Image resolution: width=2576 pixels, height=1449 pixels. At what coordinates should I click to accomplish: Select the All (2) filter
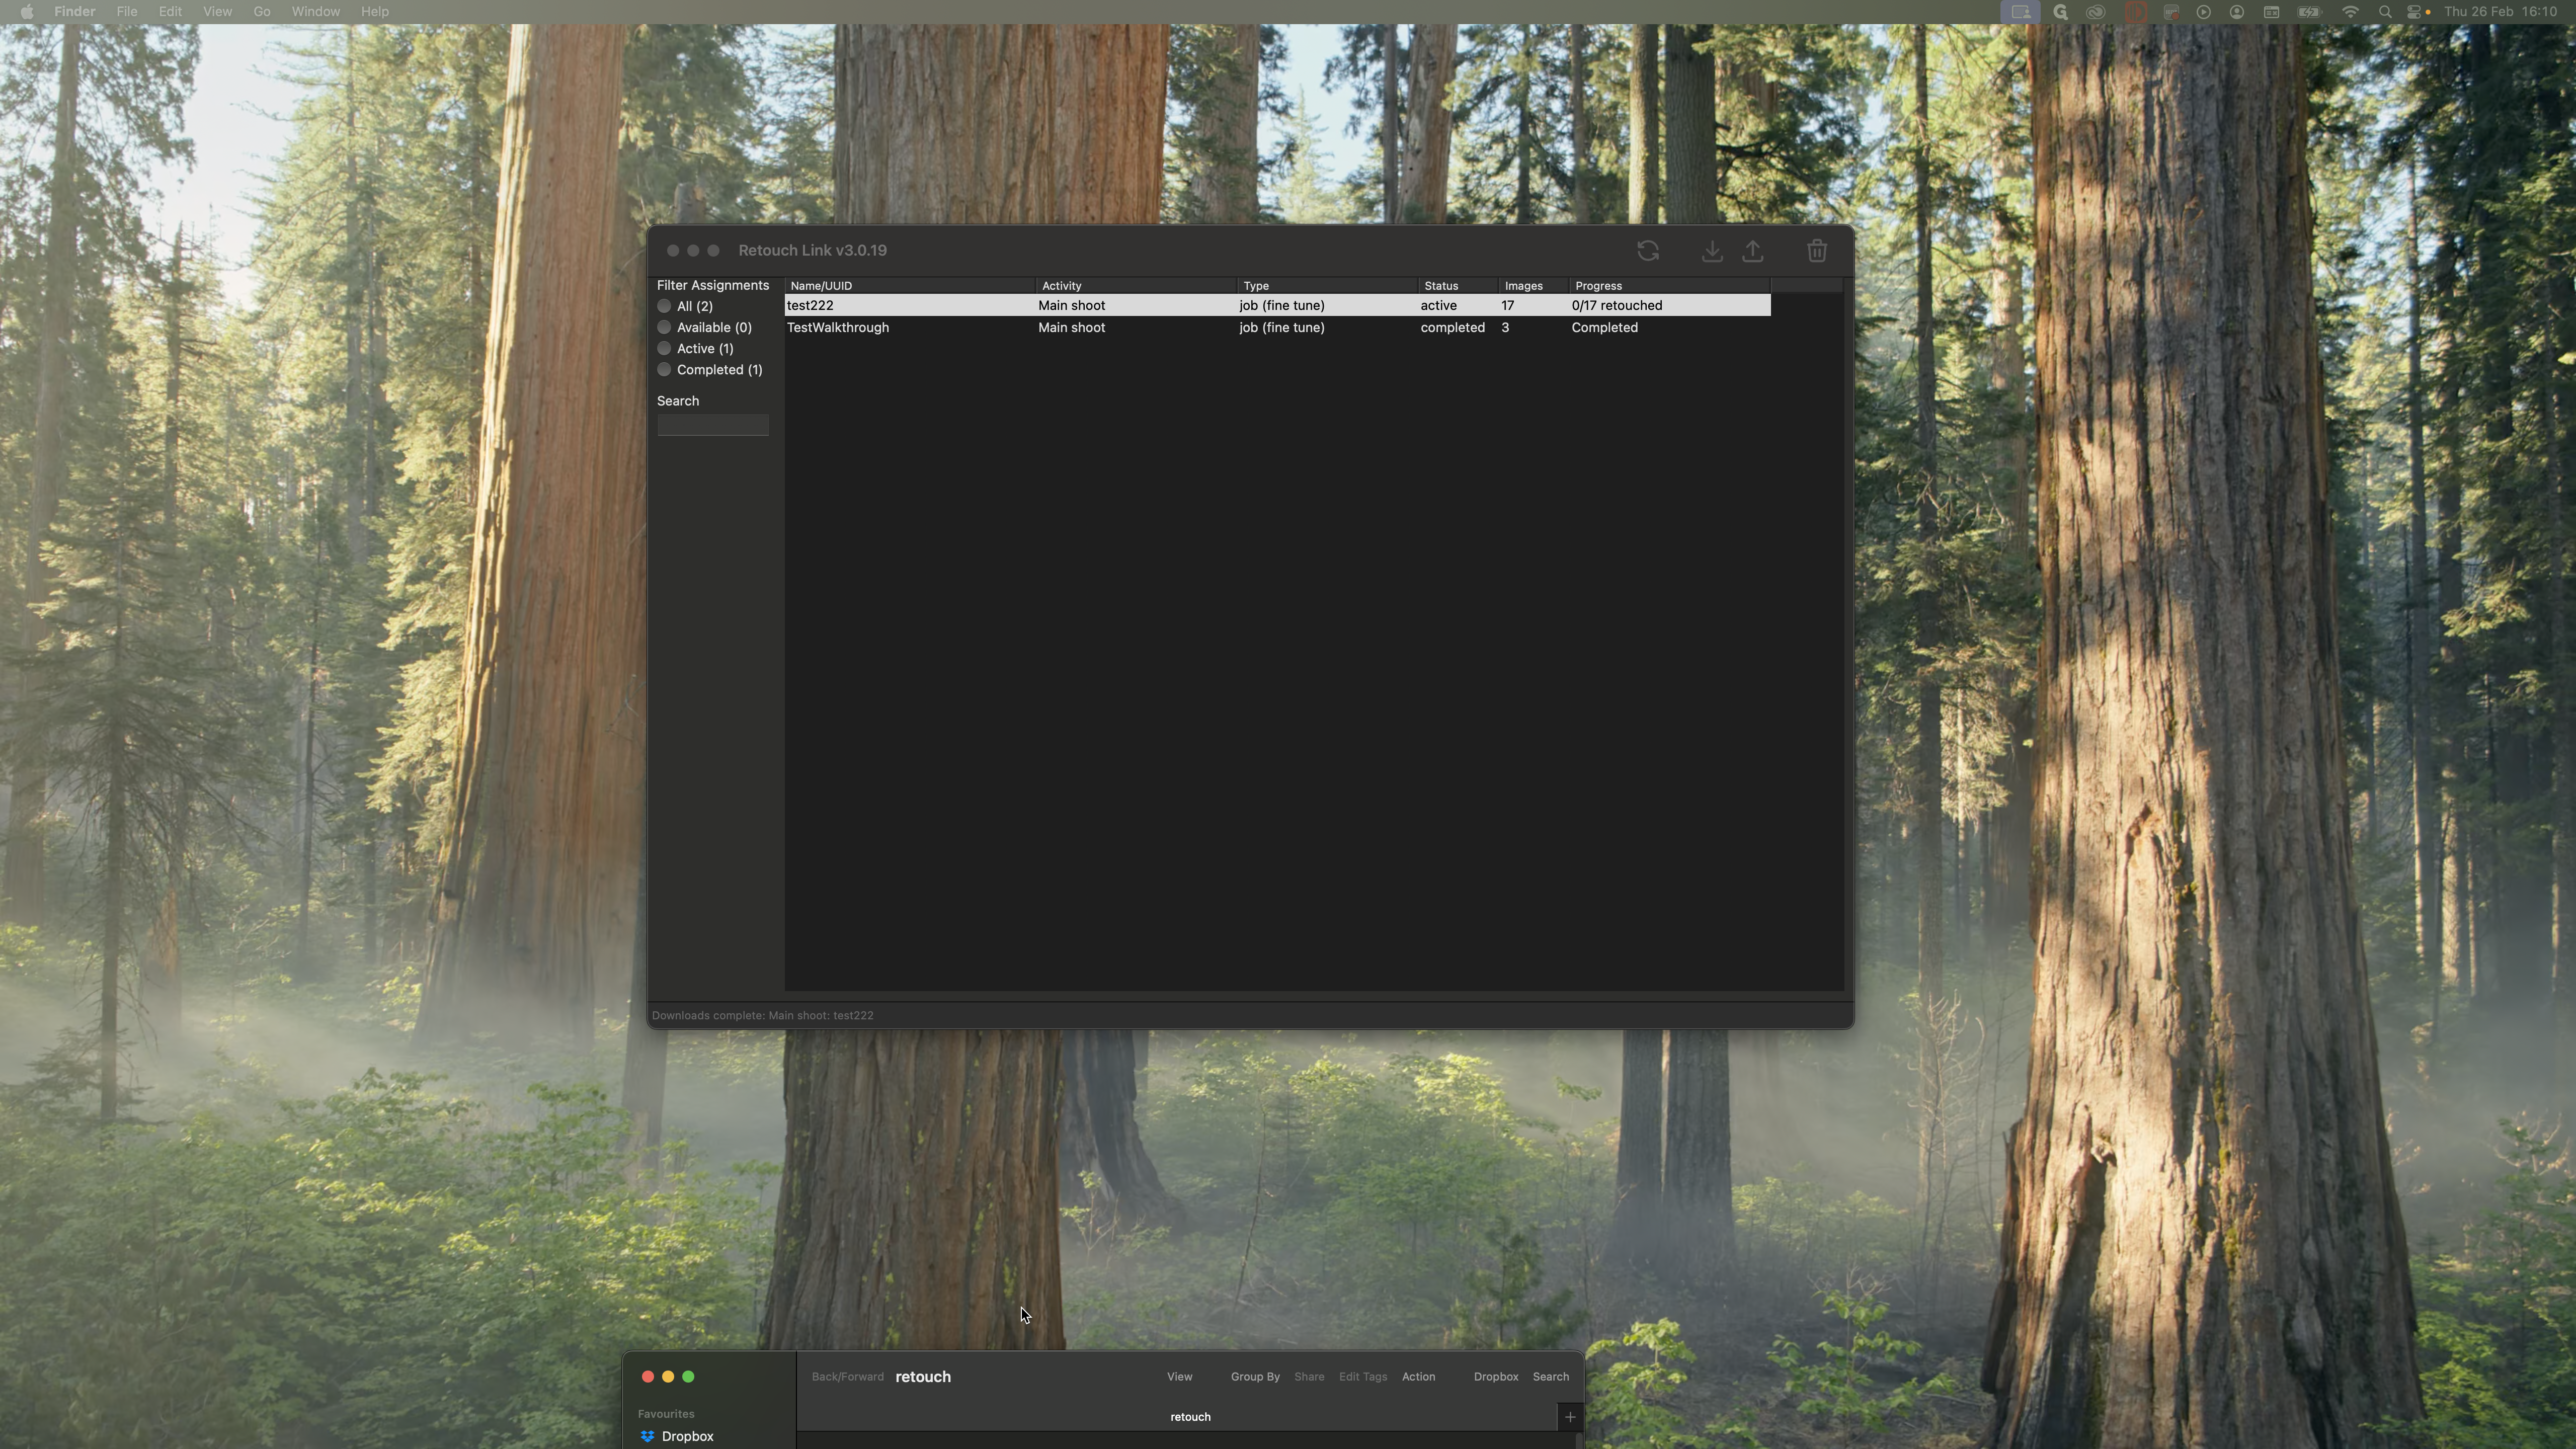coord(665,306)
